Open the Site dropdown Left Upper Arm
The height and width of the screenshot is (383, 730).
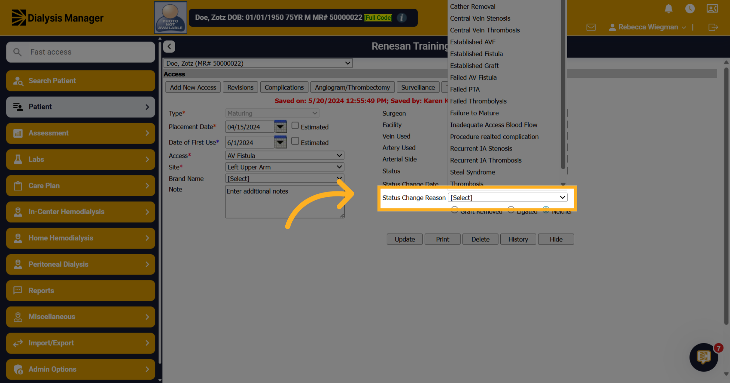pos(284,167)
